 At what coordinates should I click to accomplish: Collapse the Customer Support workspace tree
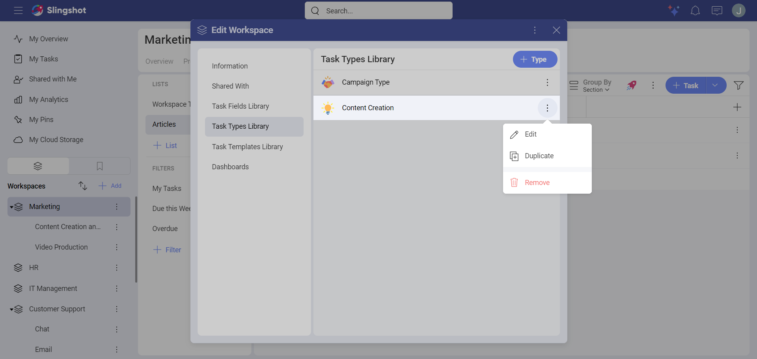pos(11,309)
